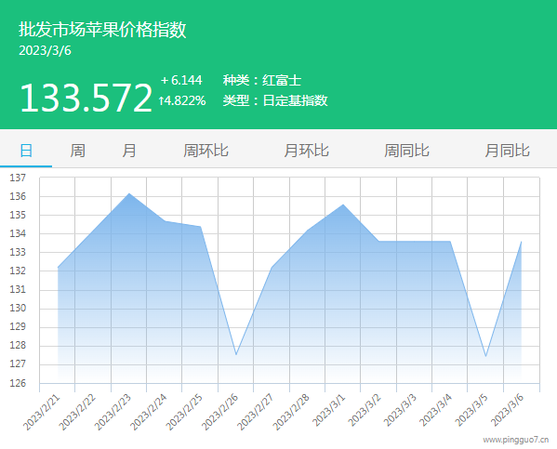Click the 批发市场苹果价格指数 title
Image resolution: width=557 pixels, height=449 pixels.
coord(102,30)
